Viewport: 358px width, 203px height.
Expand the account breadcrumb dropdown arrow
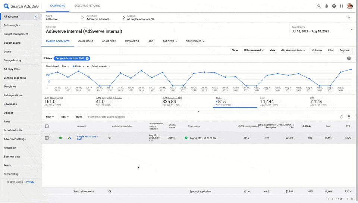pyautogui.click(x=349, y=18)
